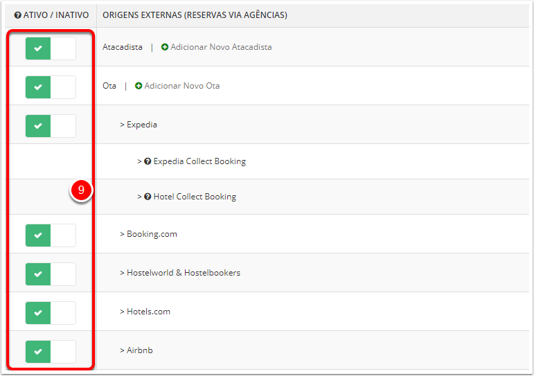Toggle the Booking.com active switch

point(51,235)
